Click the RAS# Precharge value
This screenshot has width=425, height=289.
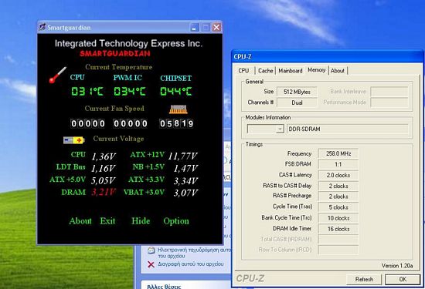pos(338,197)
